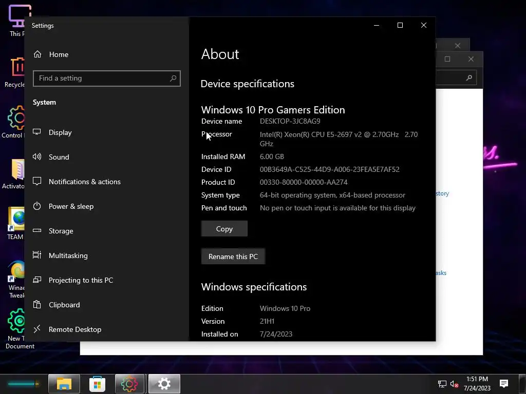Open Remote Desktop settings
The image size is (526, 394).
pos(107,329)
